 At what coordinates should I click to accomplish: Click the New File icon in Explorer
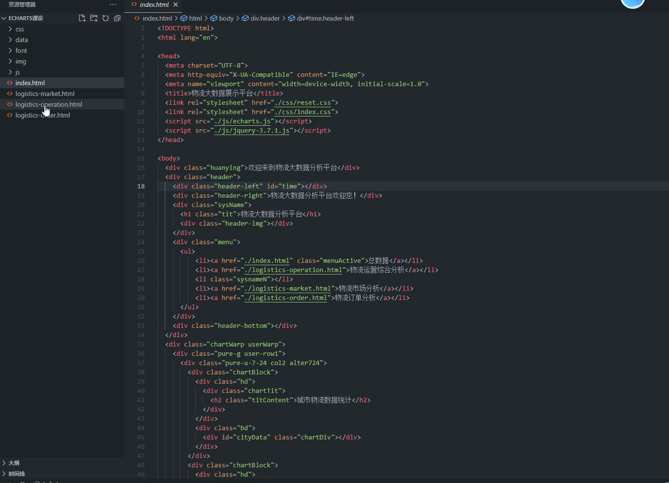83,19
